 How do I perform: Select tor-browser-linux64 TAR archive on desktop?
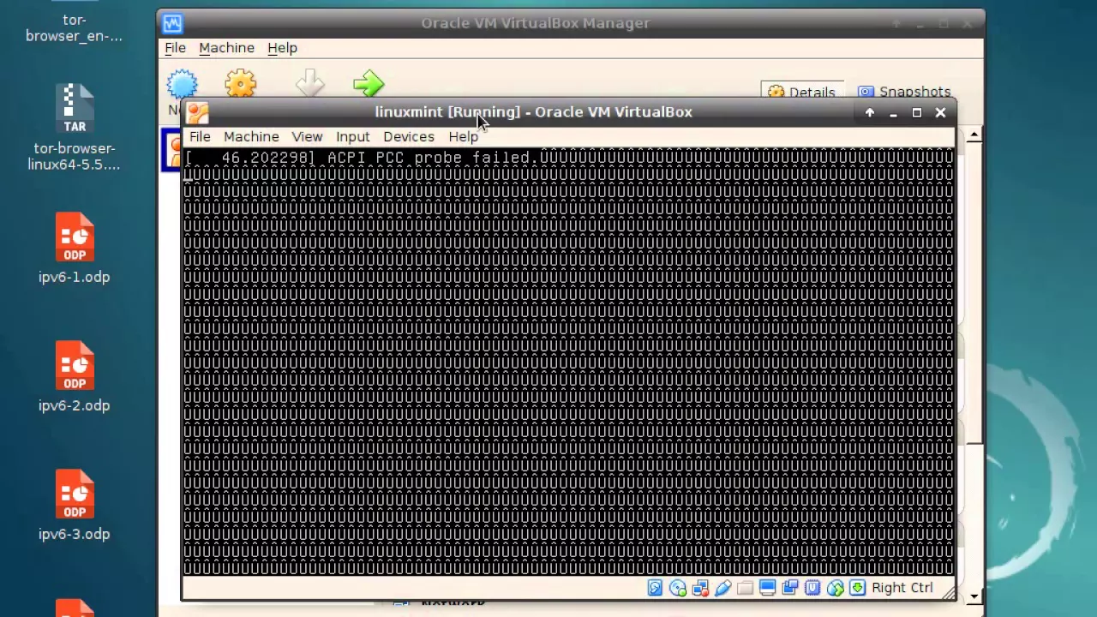coord(74,127)
